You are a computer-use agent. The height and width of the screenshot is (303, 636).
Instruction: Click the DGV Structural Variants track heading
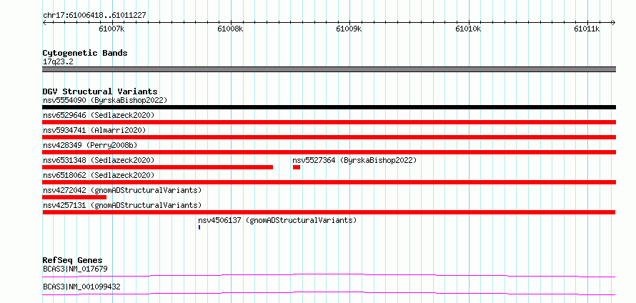[100, 91]
